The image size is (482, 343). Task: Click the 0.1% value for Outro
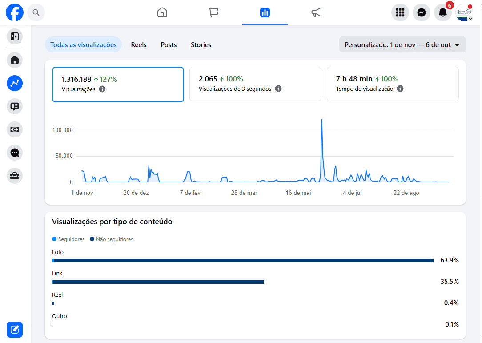tap(452, 324)
